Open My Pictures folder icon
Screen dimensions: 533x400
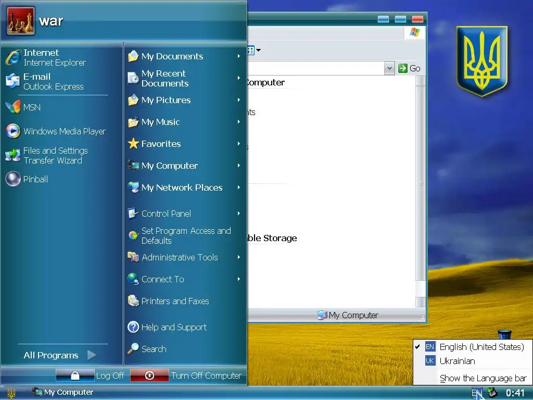tap(133, 100)
